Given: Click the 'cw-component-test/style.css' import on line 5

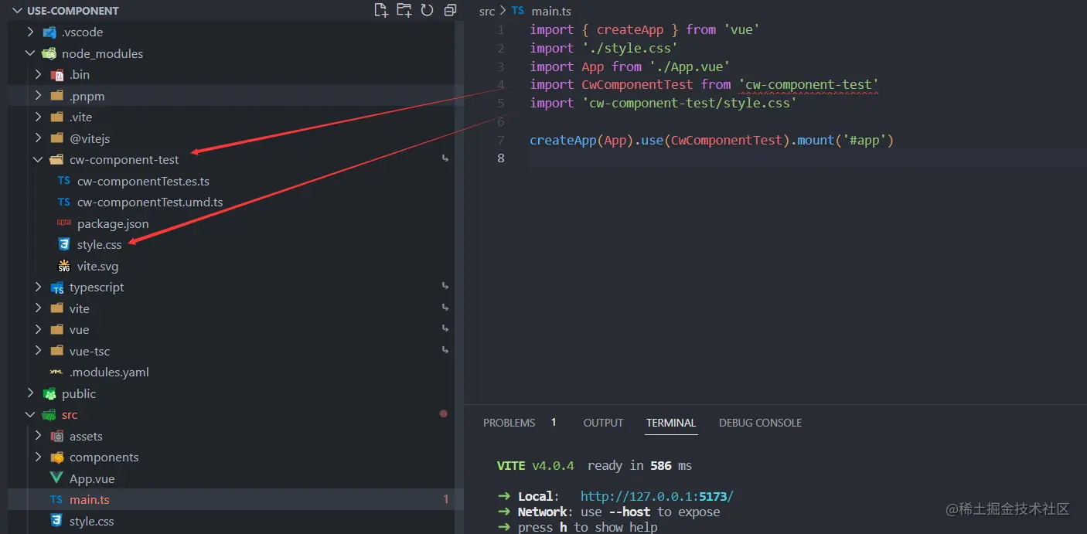Looking at the screenshot, I should [x=689, y=103].
